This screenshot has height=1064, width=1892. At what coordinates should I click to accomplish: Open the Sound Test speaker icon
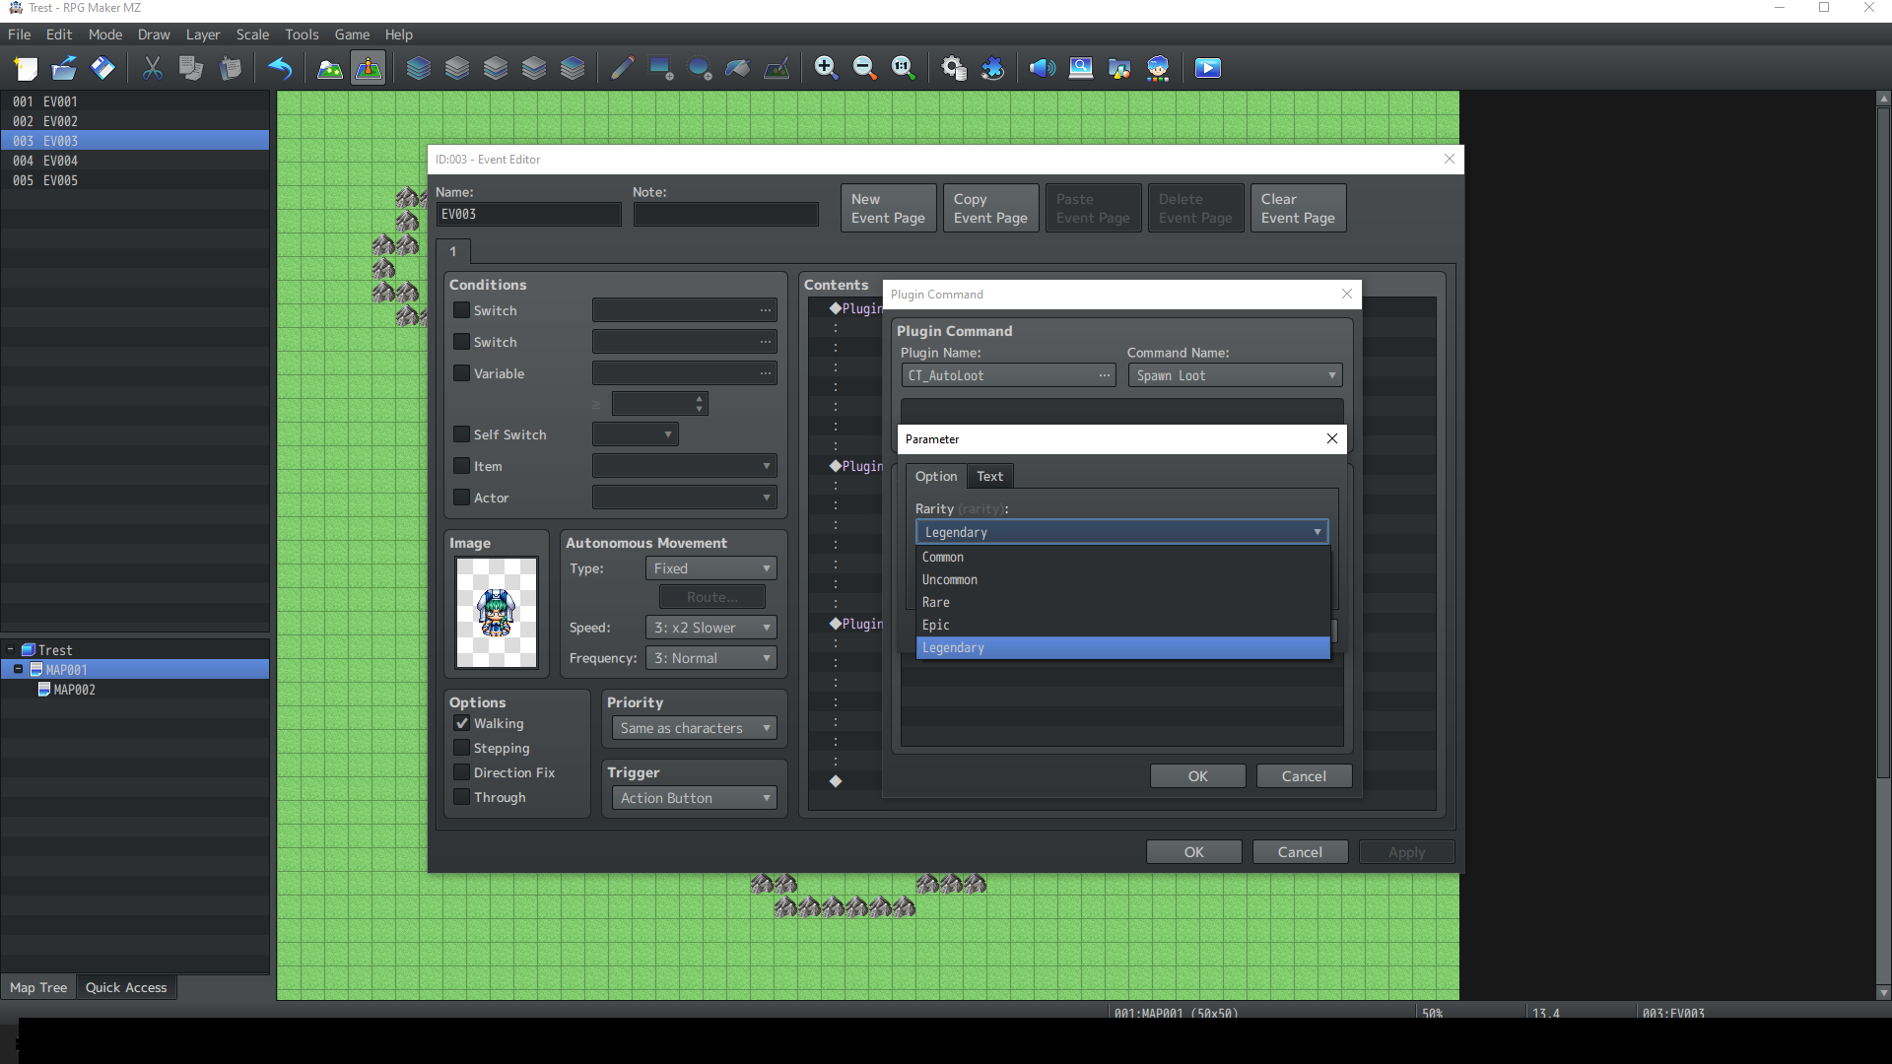coord(1042,68)
